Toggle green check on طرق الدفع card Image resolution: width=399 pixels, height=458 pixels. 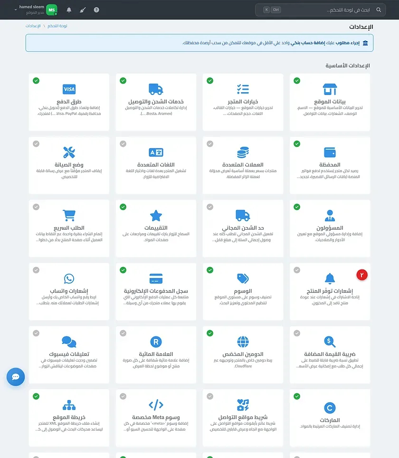point(36,81)
